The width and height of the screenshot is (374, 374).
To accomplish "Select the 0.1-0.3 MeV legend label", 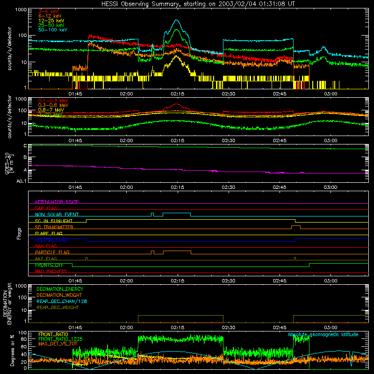I will pyautogui.click(x=53, y=101).
